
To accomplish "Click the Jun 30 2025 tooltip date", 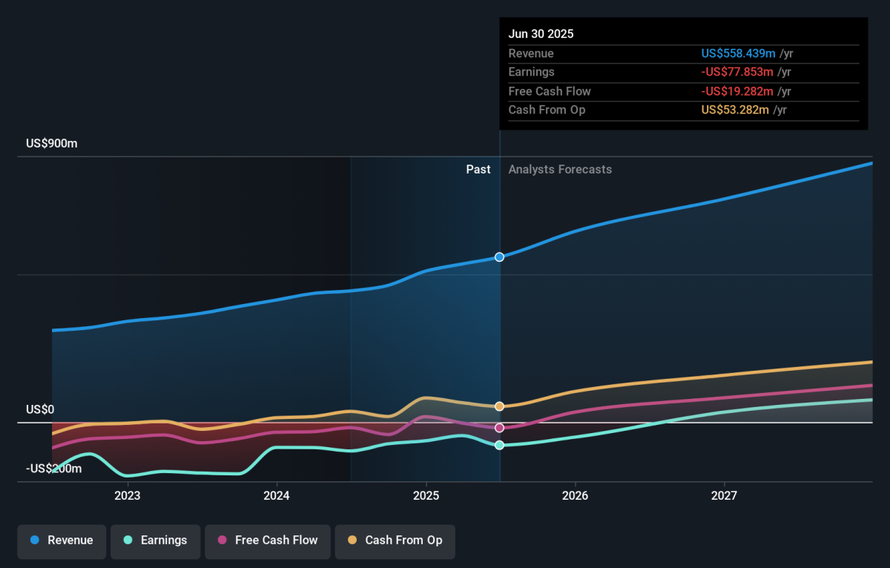I will click(541, 34).
